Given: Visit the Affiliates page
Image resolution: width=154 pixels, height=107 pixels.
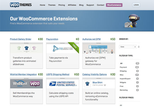Looking at the screenshot, I should (72, 5).
